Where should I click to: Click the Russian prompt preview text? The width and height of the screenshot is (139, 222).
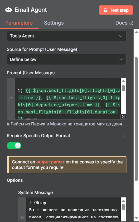[x=66, y=124]
